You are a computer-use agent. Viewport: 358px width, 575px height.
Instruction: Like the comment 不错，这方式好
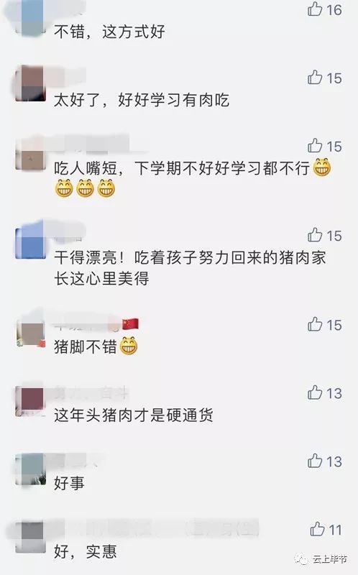click(315, 9)
